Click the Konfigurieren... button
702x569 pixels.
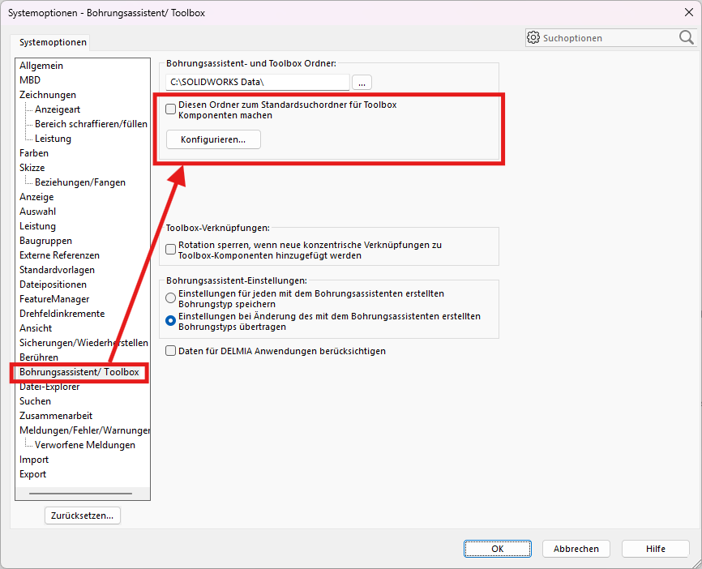click(213, 139)
